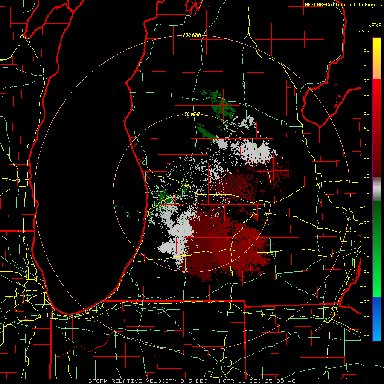Click the -90 scale value
The width and height of the screenshot is (384, 384).
[365, 334]
